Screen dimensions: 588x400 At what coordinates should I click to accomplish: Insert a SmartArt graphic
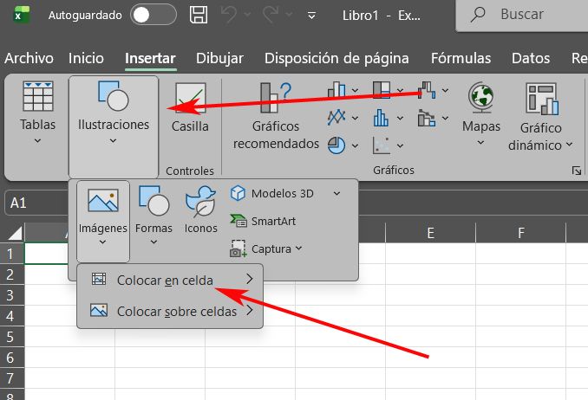pyautogui.click(x=263, y=221)
